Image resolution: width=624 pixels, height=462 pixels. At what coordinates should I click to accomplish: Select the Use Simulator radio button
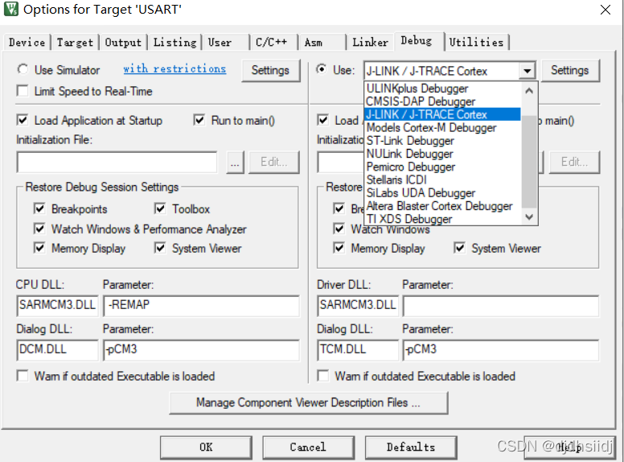coord(23,70)
